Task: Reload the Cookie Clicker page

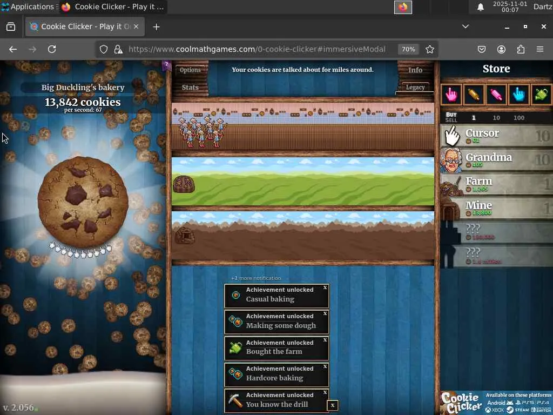Action: (52, 49)
